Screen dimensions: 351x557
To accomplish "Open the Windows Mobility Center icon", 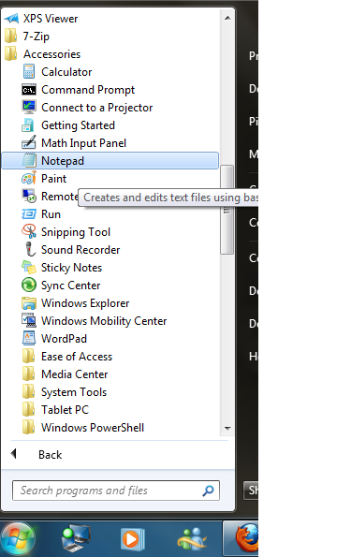I will tap(29, 320).
